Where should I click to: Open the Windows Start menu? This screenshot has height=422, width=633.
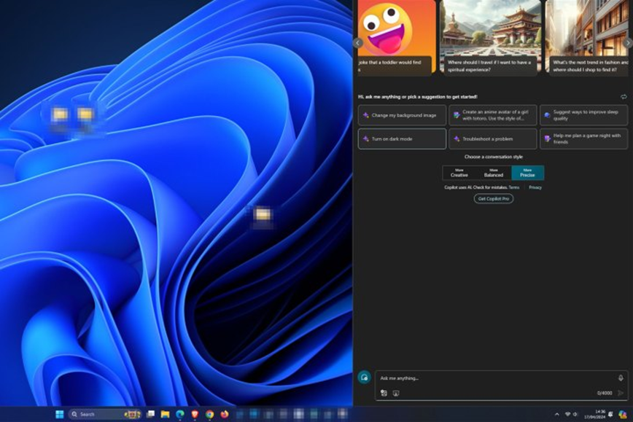point(59,414)
